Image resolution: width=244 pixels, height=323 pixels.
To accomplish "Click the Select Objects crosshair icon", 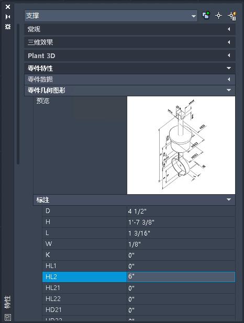I will pyautogui.click(x=218, y=16).
